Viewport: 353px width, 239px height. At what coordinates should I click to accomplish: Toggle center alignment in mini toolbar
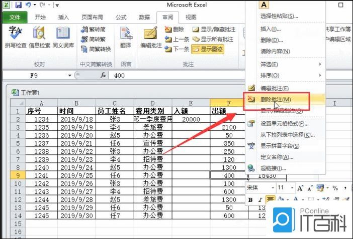(271, 199)
